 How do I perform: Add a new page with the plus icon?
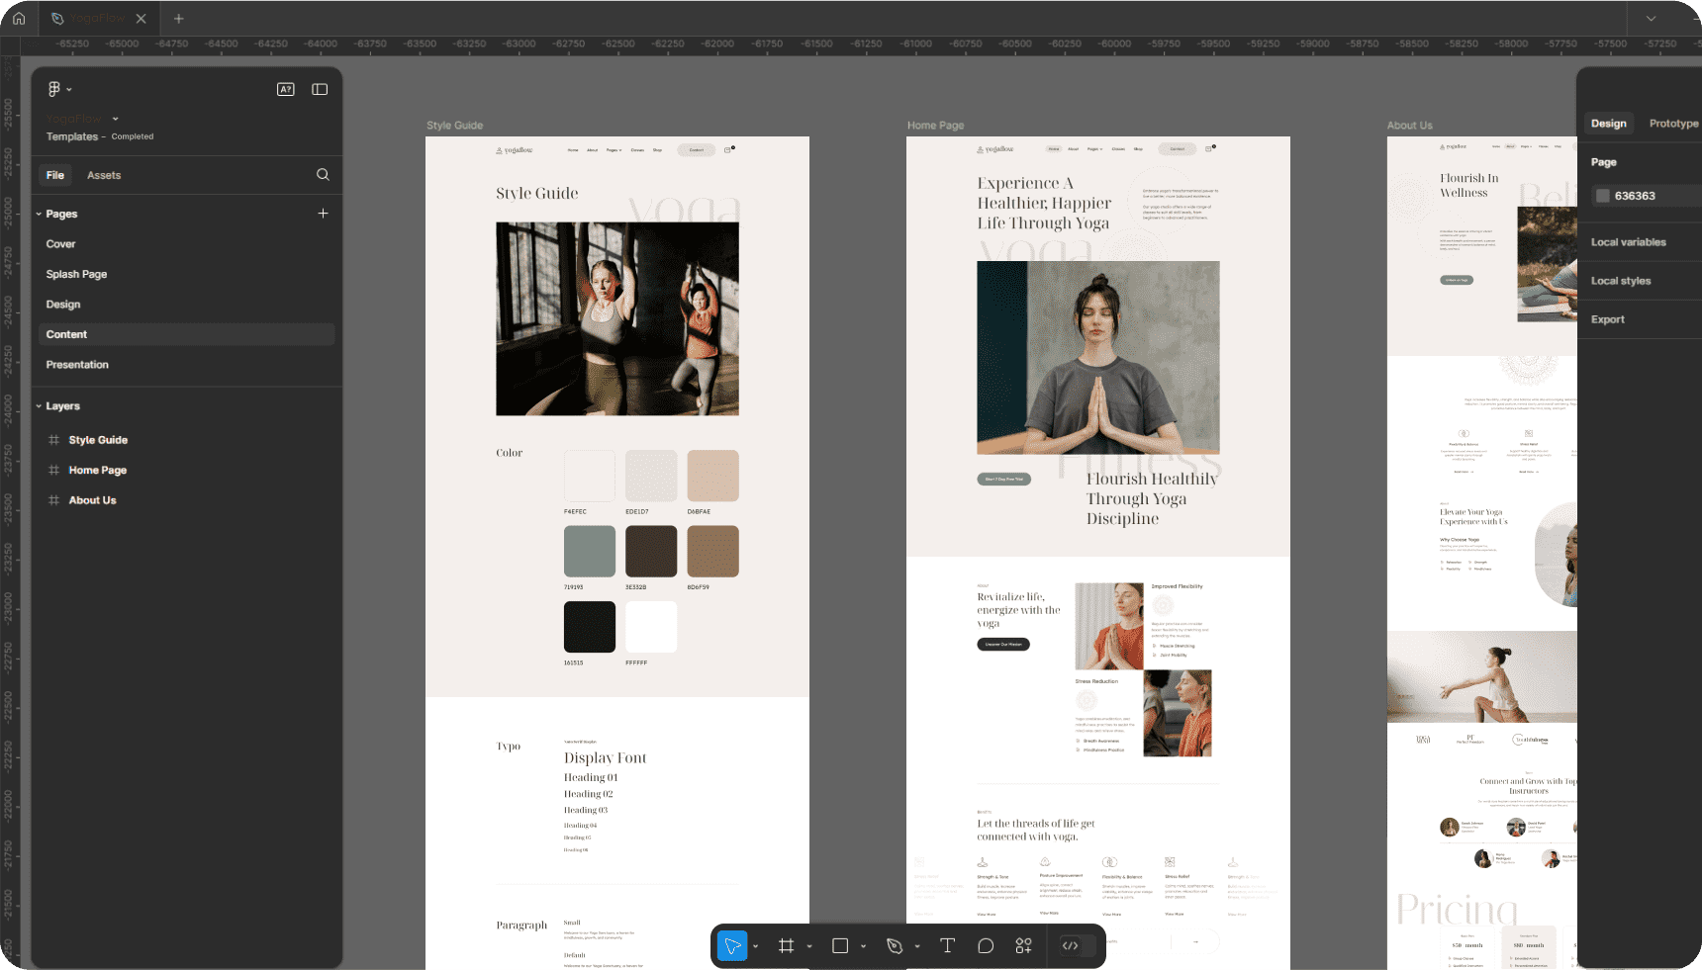324,213
